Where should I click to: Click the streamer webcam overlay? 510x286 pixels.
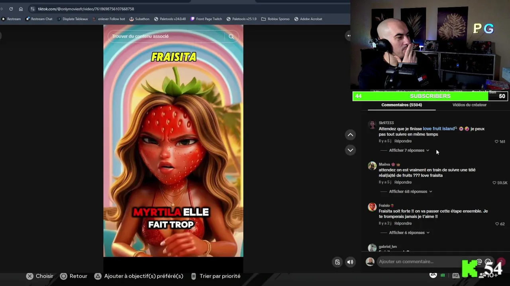click(x=430, y=45)
